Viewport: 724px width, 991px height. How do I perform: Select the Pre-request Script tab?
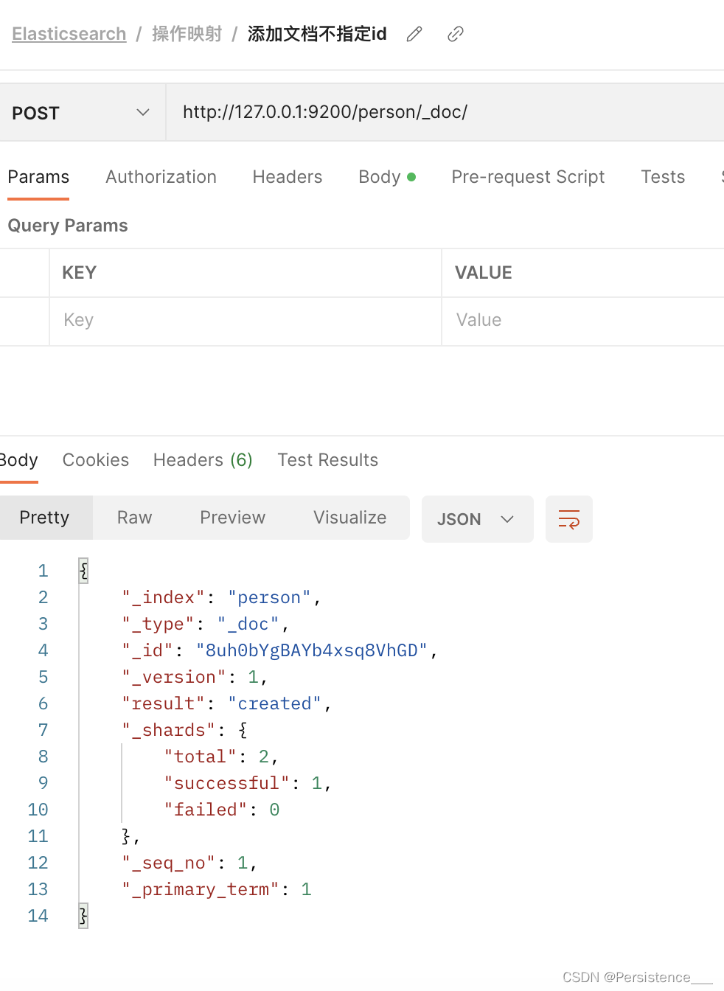528,177
